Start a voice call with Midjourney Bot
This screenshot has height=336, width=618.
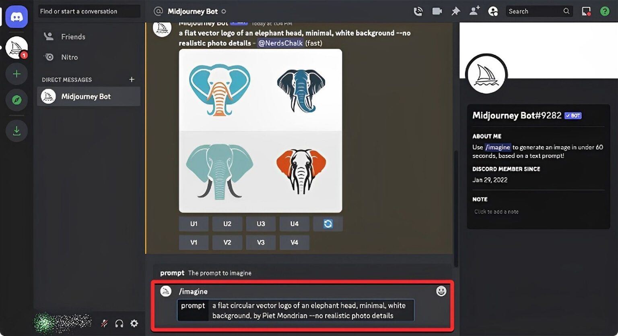(418, 11)
